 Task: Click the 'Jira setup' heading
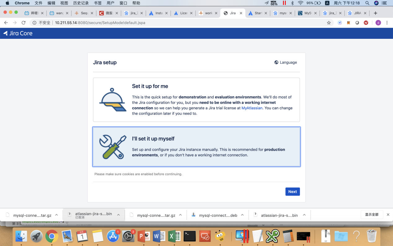[x=105, y=62]
